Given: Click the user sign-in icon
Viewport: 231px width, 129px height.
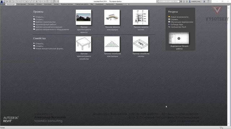Looking at the screenshot, I should click(x=190, y=1).
